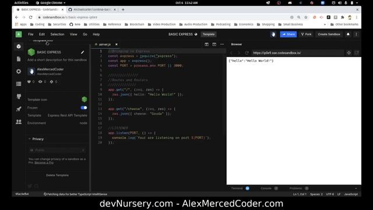This screenshot has width=373, height=210.
Task: Open the Help menu
Action: coord(96,34)
